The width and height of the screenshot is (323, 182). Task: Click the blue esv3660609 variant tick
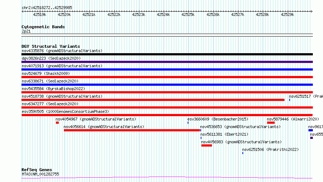tap(188, 123)
